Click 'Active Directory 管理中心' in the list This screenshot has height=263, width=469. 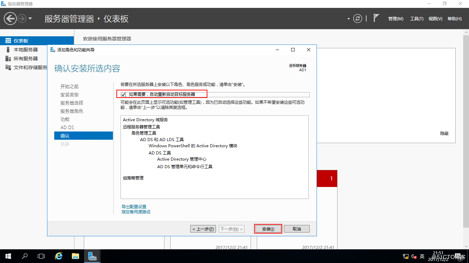pos(182,159)
